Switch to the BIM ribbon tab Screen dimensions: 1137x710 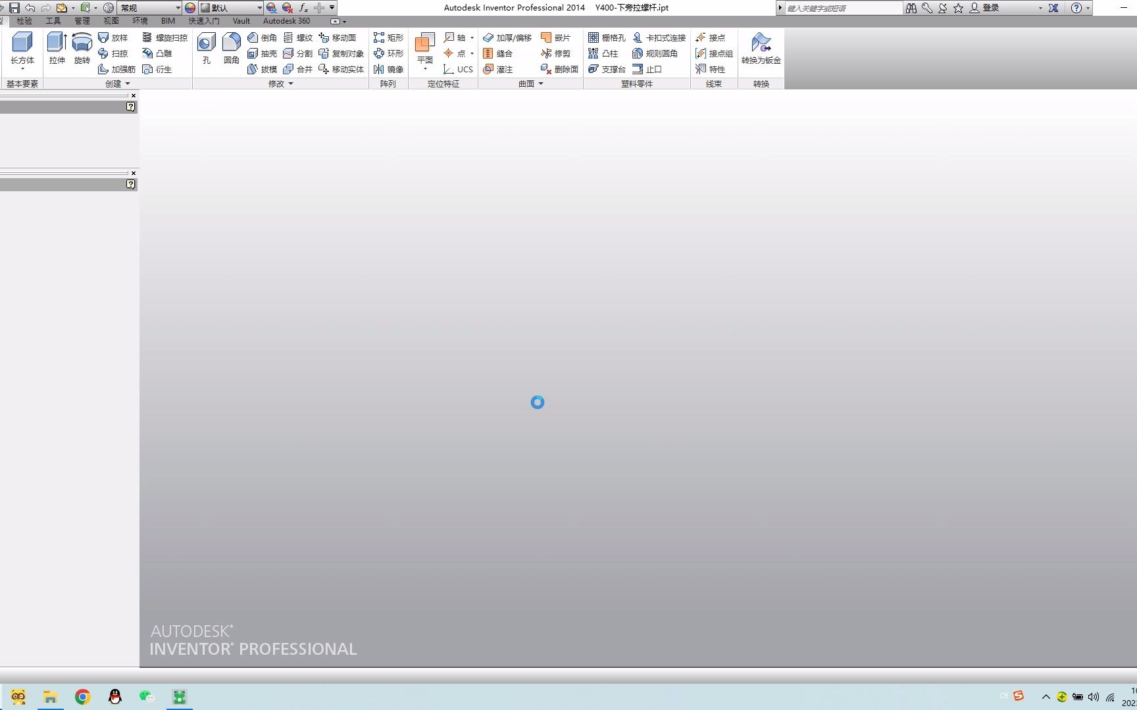coord(168,21)
